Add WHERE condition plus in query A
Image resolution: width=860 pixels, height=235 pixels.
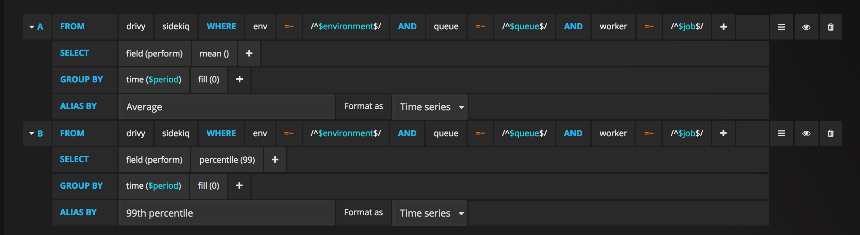click(x=723, y=27)
